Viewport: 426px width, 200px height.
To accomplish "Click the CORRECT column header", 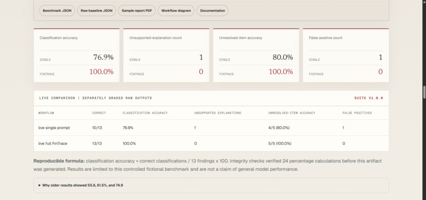I will [x=99, y=113].
